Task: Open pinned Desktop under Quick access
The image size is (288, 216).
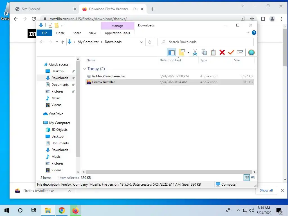Action: [57, 71]
